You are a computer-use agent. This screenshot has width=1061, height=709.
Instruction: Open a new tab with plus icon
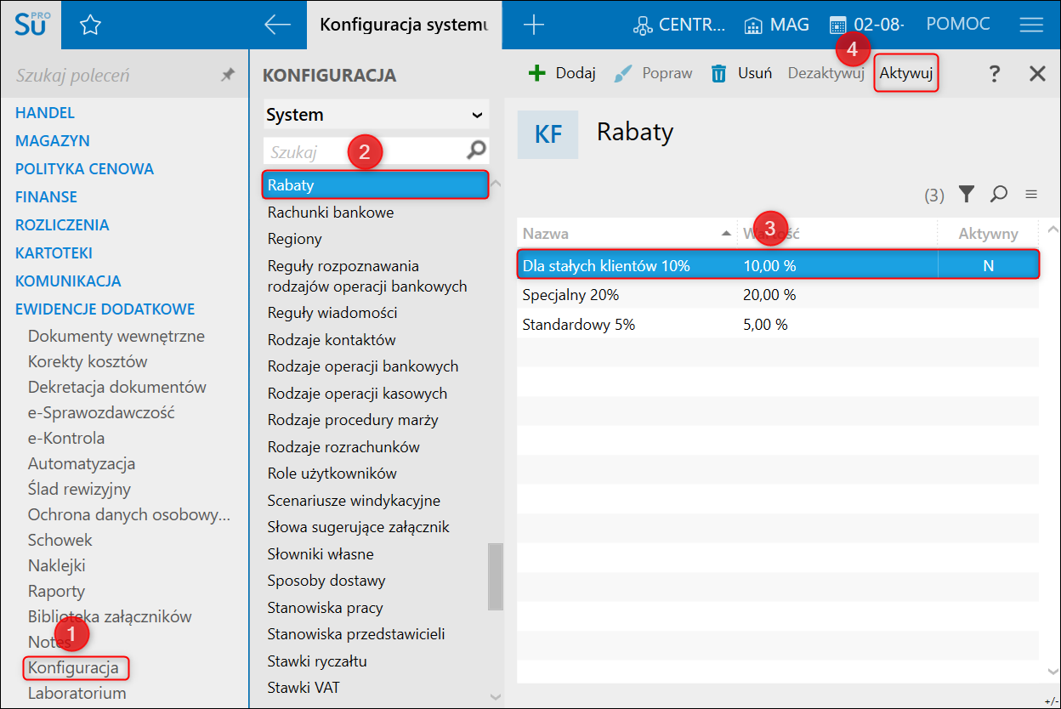[x=533, y=26]
